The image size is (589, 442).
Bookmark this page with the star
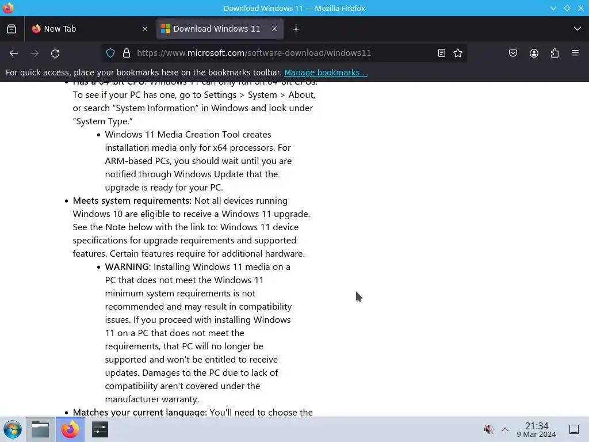(457, 53)
